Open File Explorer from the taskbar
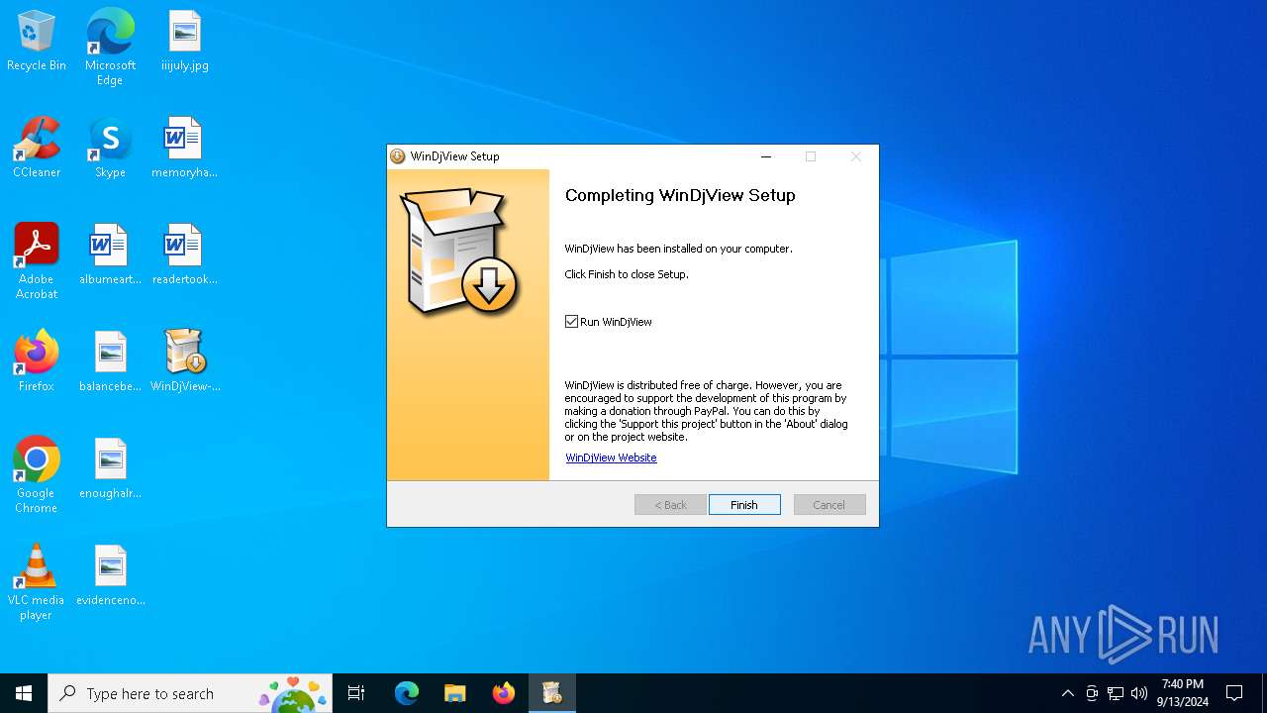 [454, 693]
